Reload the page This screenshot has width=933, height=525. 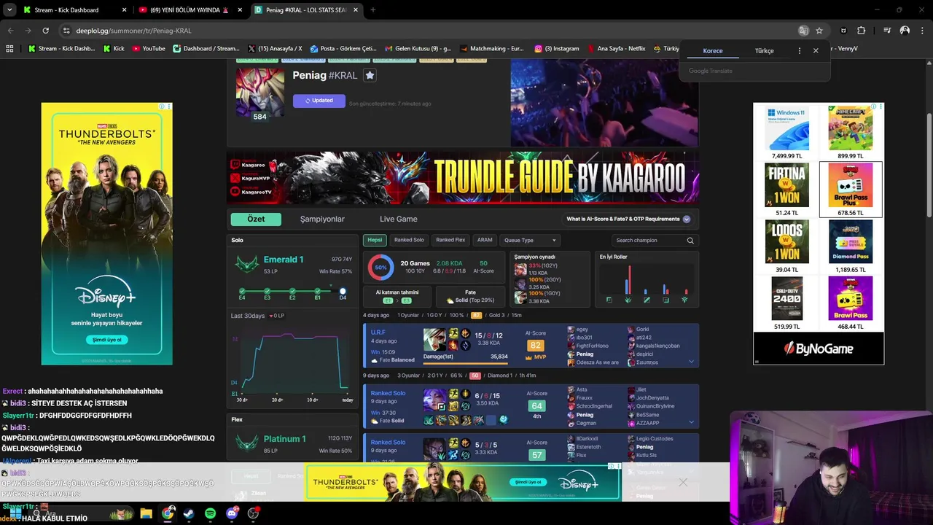(x=45, y=31)
